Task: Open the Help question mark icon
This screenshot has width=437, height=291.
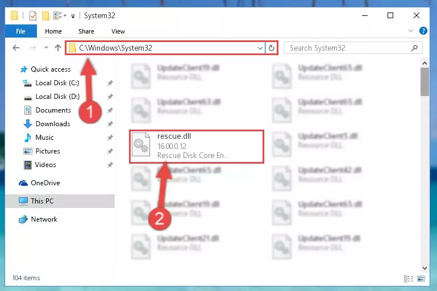Action: 423,31
